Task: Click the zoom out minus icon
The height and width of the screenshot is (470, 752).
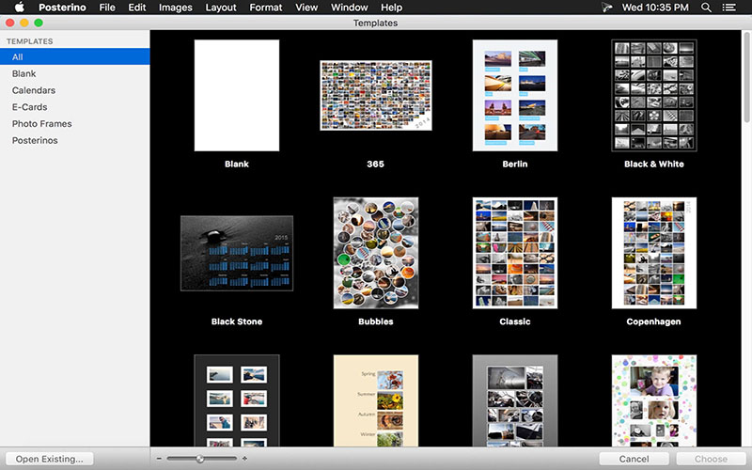Action: (159, 459)
